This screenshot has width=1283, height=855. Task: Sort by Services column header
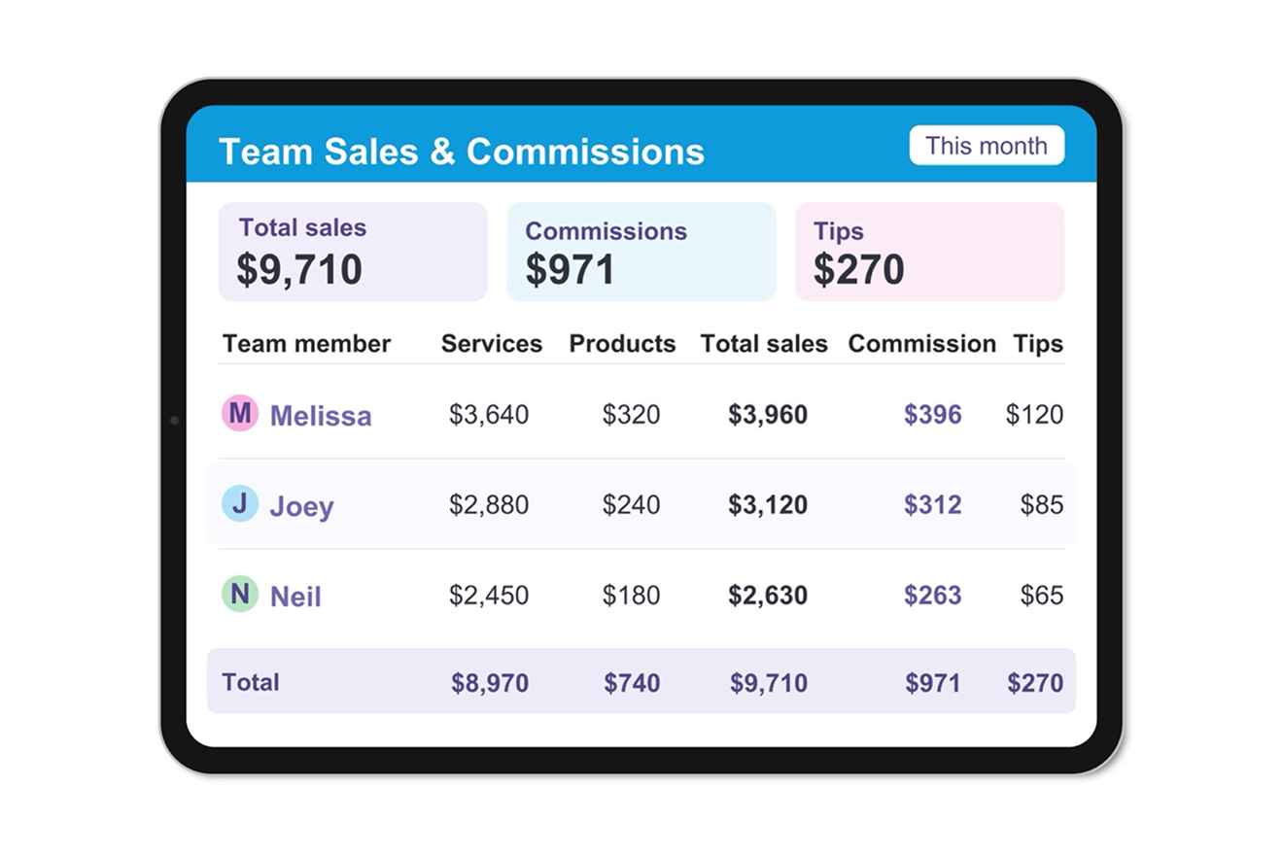coord(492,344)
